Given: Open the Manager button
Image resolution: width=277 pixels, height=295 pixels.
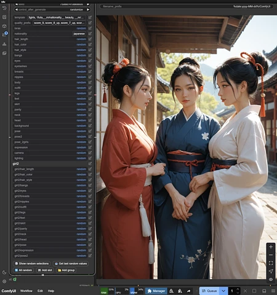Looking at the screenshot, I should coord(156,291).
